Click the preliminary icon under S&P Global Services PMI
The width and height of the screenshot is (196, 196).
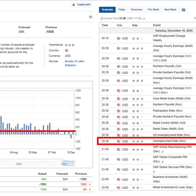click(154, 171)
